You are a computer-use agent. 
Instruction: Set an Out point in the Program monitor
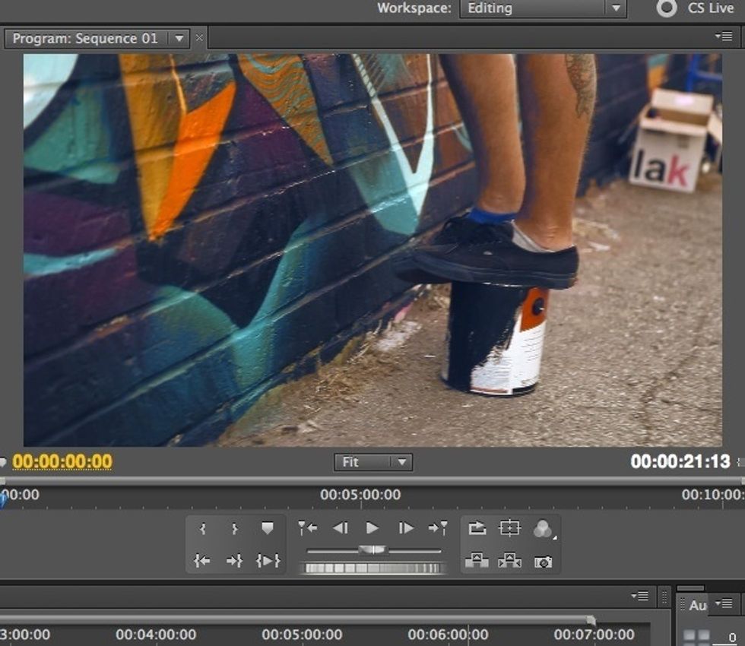click(234, 527)
